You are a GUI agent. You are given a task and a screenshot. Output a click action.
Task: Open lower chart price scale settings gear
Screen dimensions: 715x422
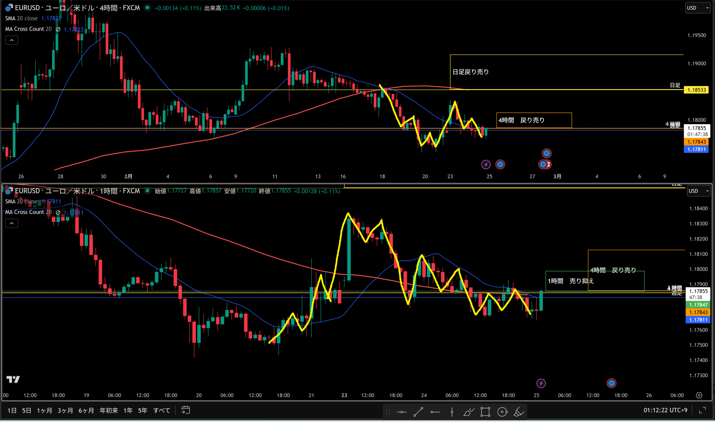pos(699,395)
